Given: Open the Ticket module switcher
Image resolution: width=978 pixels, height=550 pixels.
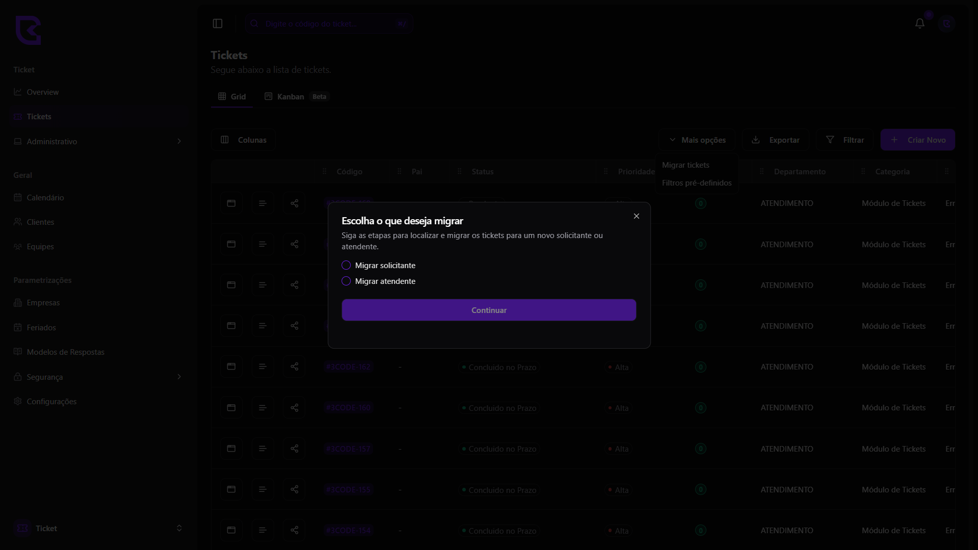Looking at the screenshot, I should click(x=98, y=528).
